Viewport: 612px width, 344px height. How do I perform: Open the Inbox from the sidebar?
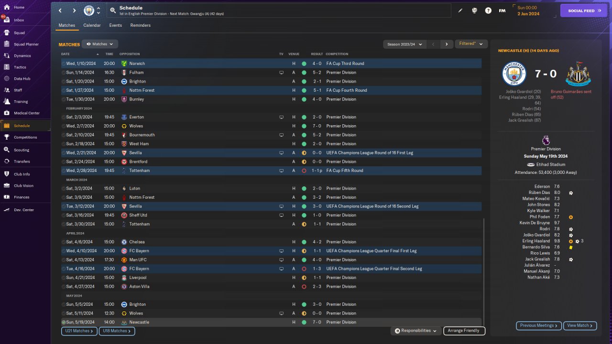pyautogui.click(x=19, y=20)
